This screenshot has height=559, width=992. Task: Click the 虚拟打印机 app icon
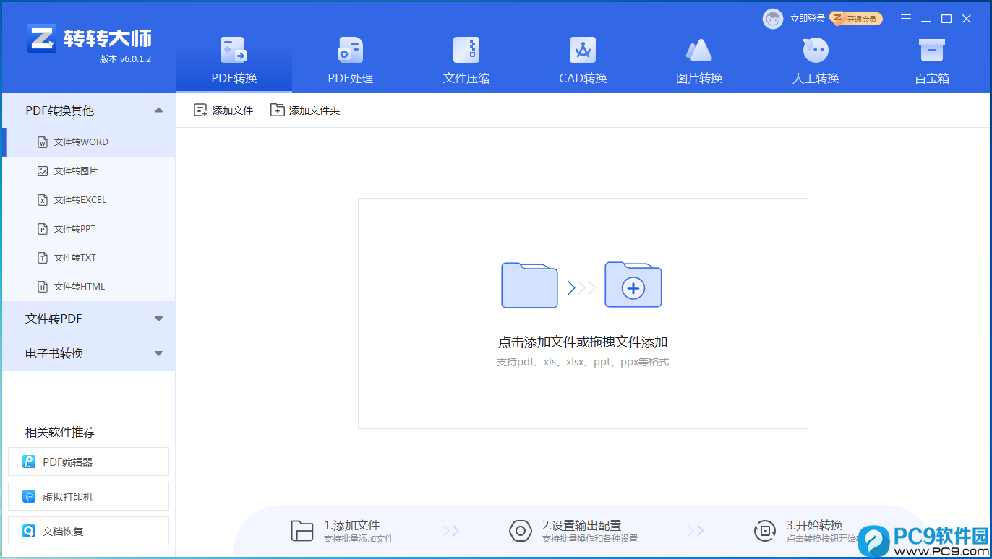point(29,496)
